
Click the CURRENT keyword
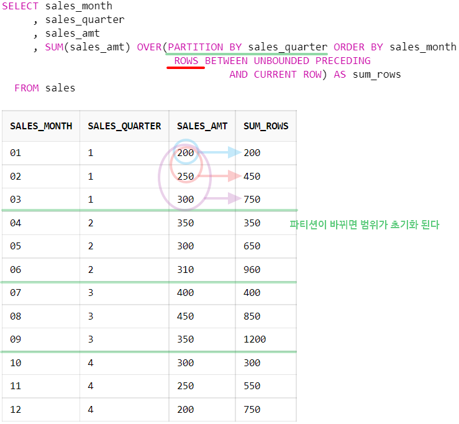click(x=275, y=75)
